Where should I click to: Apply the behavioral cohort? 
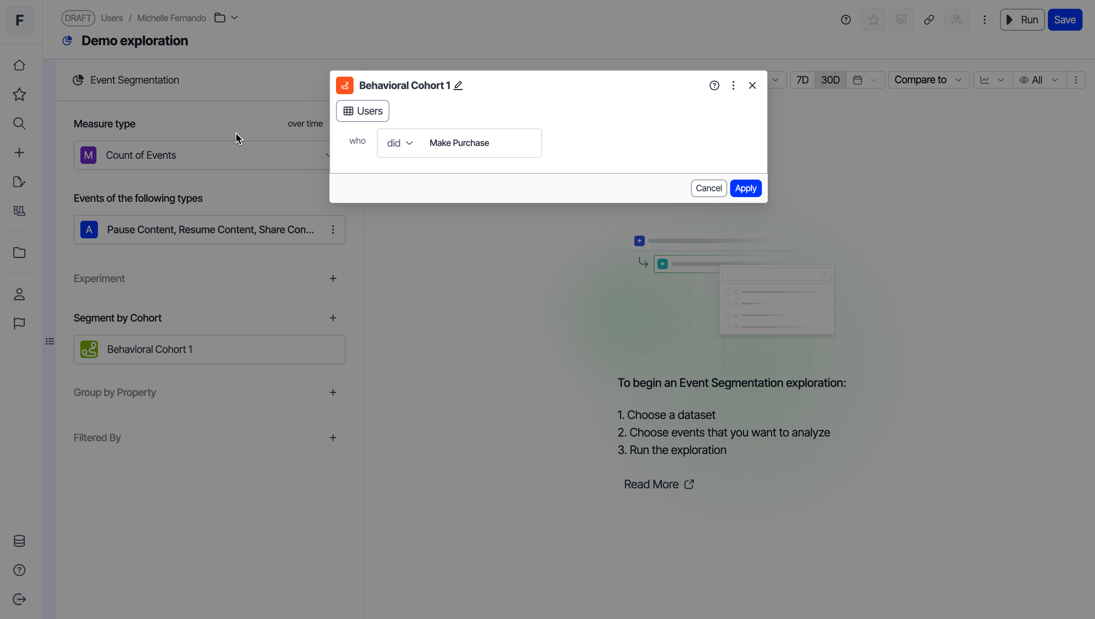coord(745,188)
